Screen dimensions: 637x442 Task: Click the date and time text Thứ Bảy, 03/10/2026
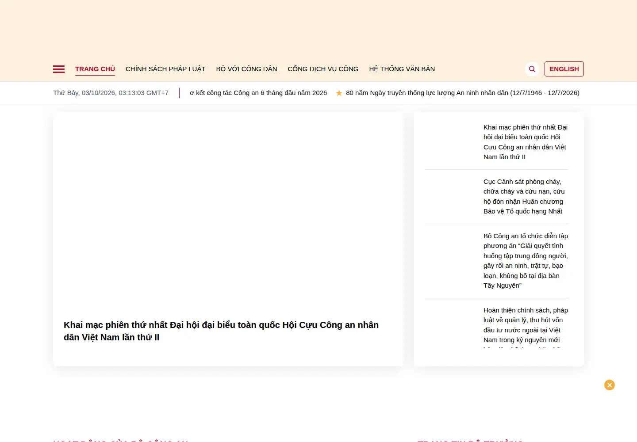[x=111, y=93]
